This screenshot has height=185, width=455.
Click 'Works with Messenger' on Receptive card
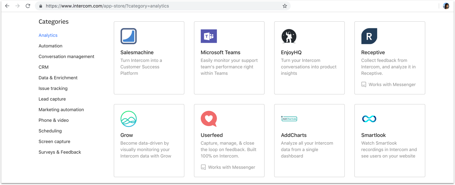click(x=392, y=85)
